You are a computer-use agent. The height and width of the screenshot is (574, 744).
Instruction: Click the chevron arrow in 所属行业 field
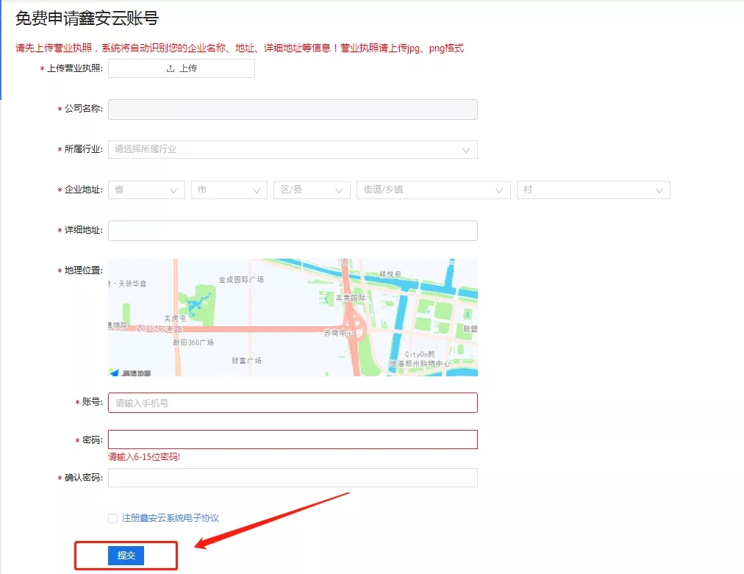(x=466, y=150)
